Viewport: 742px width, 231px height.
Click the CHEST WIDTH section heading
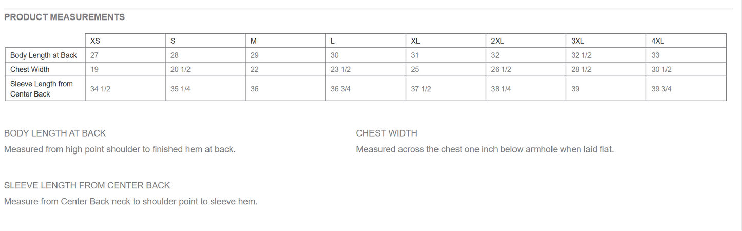387,133
